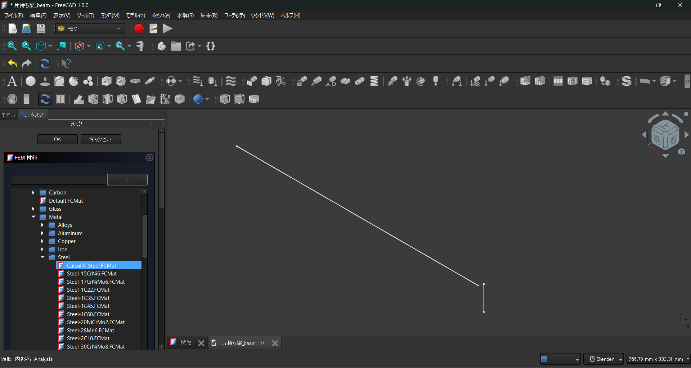Image resolution: width=691 pixels, height=368 pixels.
Task: Click the OK button
Action: pos(58,139)
